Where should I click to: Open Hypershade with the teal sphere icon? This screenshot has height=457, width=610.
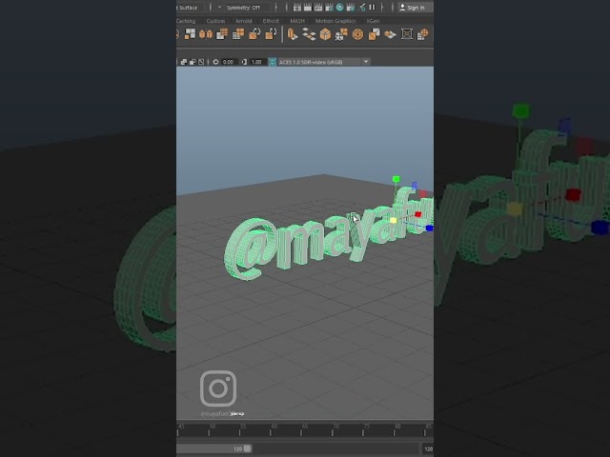coord(339,7)
